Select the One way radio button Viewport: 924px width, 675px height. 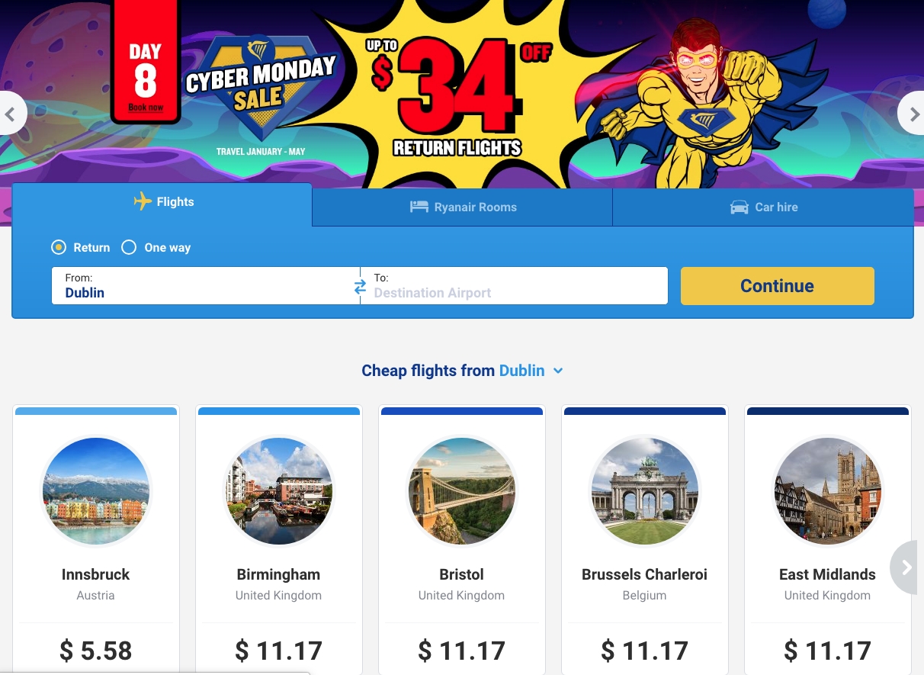tap(129, 247)
